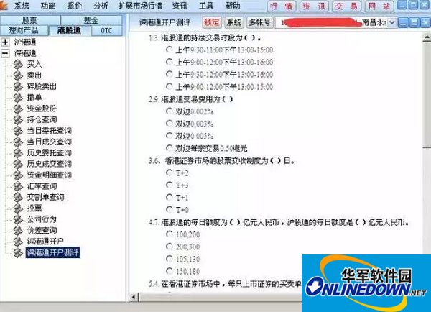The width and height of the screenshot is (431, 312).
Task: Click the icon beside 碎股卖出
Action: 18,86
